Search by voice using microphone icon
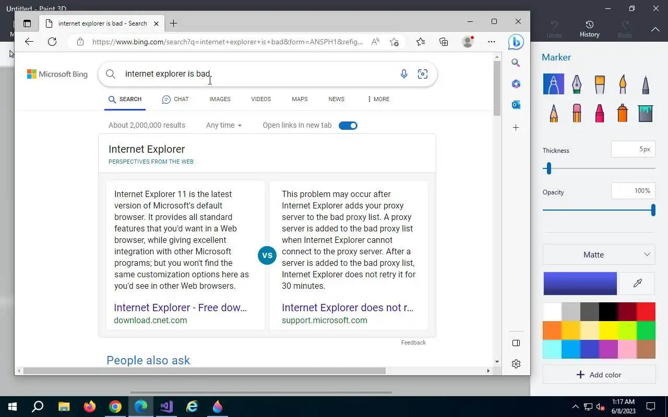 click(x=404, y=74)
